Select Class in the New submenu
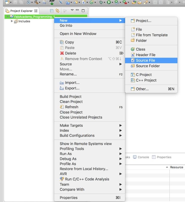This screenshot has height=202, width=185. (x=151, y=49)
